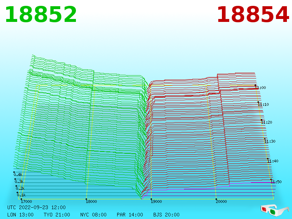Click the 11:30 time axis marker
Screen dimensions: 292x219
point(270,141)
